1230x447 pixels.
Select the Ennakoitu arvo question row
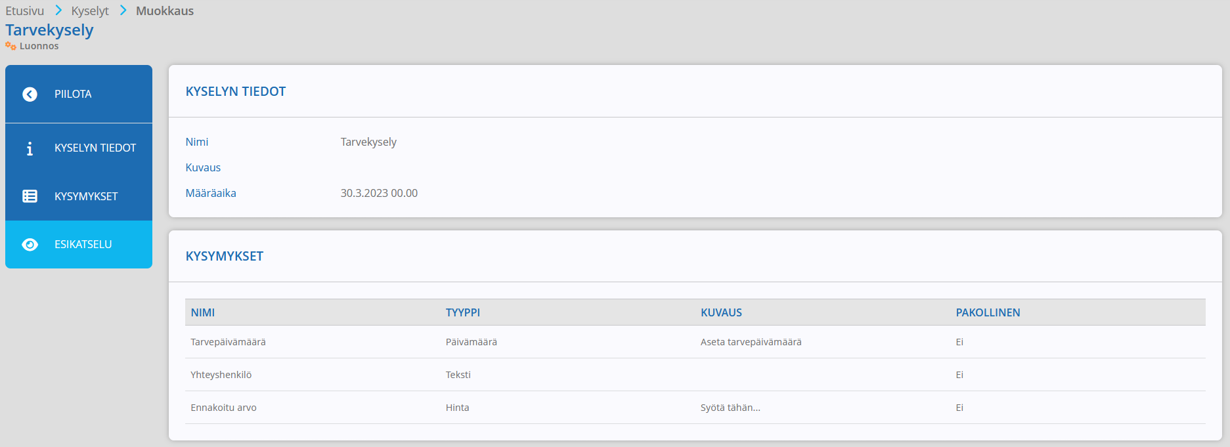pyautogui.click(x=695, y=408)
